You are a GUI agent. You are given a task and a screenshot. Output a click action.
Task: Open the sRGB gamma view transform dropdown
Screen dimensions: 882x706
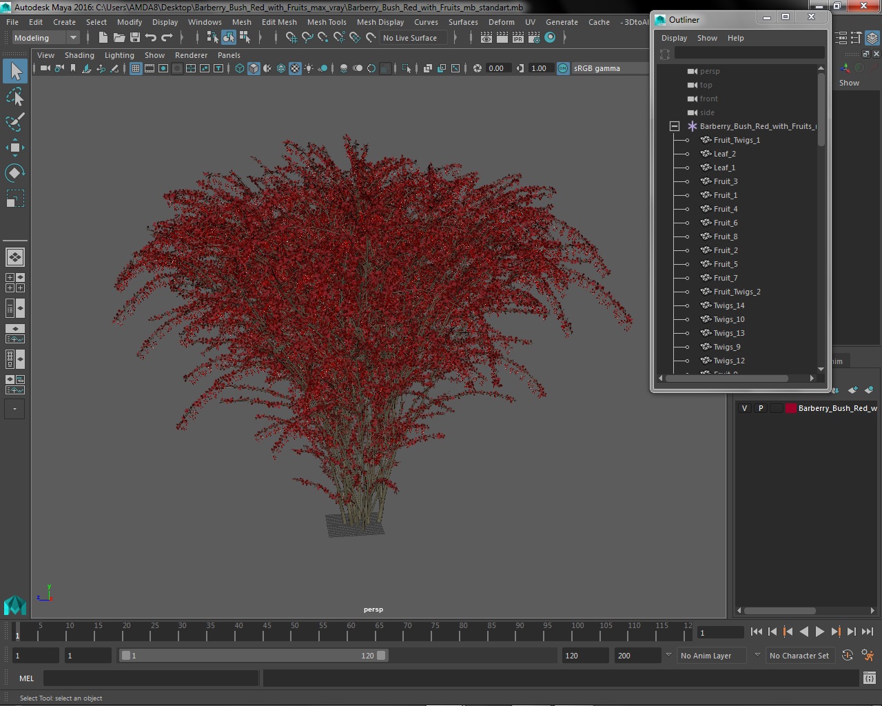point(610,68)
